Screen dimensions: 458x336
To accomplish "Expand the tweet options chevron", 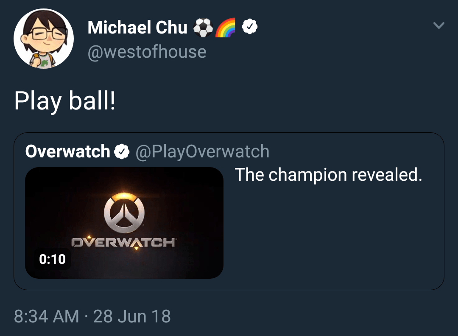I will click(x=439, y=25).
